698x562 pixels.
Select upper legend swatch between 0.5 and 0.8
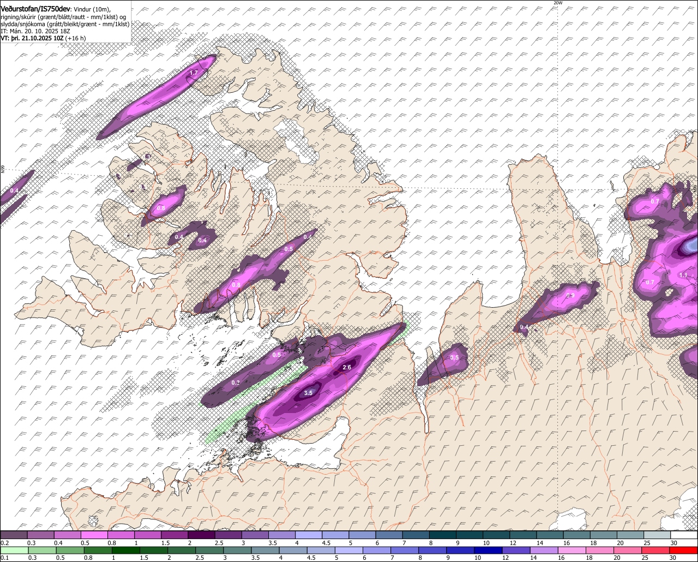click(x=94, y=535)
